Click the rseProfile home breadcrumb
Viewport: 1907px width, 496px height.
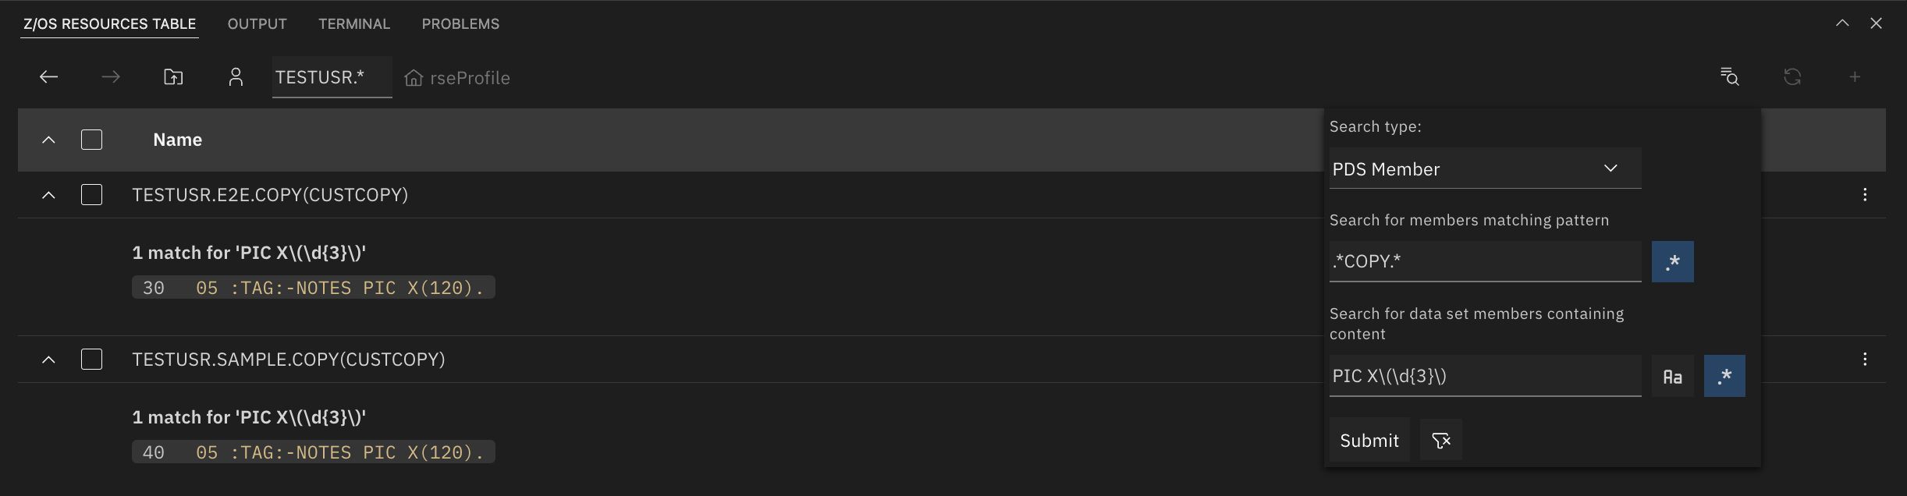tap(458, 78)
